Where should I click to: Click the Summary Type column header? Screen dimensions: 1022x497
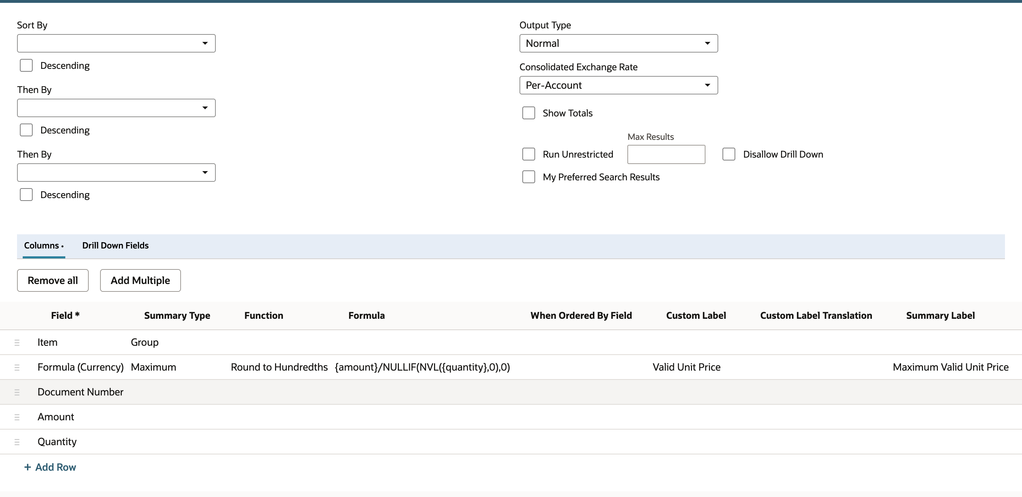click(177, 316)
